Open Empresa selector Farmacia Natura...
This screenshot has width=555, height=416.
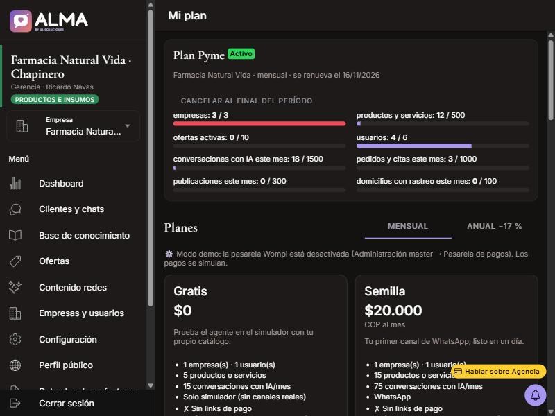(74, 126)
